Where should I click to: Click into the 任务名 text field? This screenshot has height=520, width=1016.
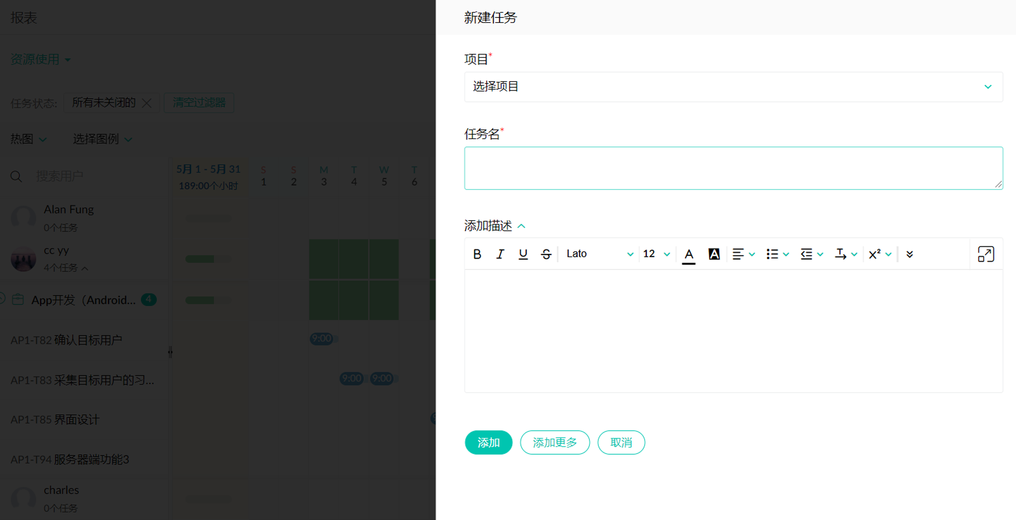[x=733, y=168]
